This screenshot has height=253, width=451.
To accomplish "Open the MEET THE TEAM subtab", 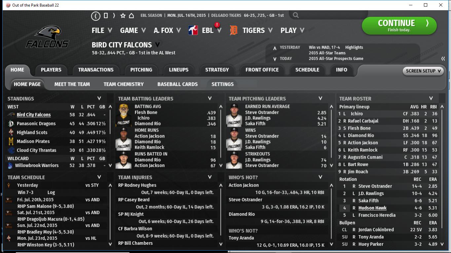I will (x=72, y=84).
